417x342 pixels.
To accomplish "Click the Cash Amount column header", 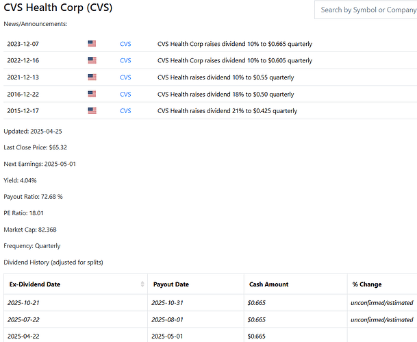I will (x=296, y=284).
